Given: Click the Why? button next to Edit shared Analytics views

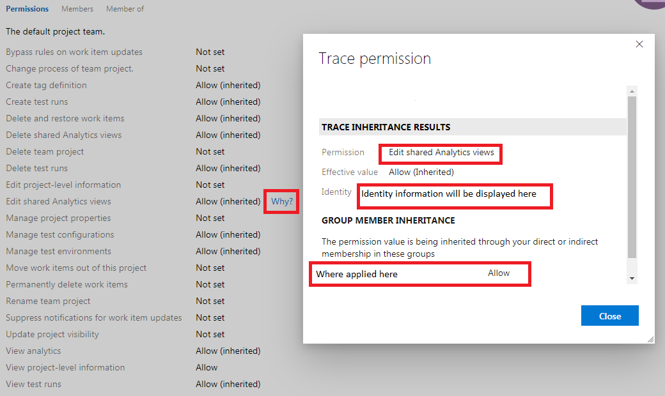Looking at the screenshot, I should point(281,201).
